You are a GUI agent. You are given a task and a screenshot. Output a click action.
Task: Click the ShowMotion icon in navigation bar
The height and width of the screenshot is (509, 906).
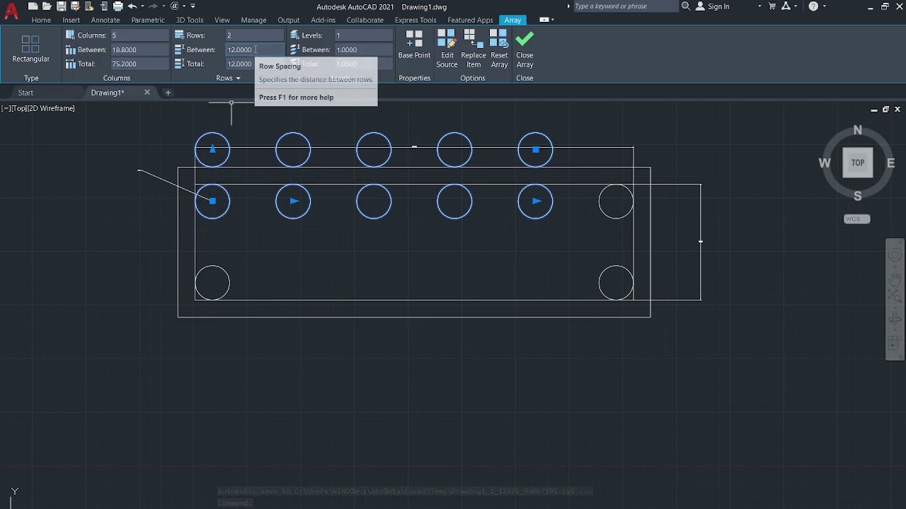click(x=895, y=344)
